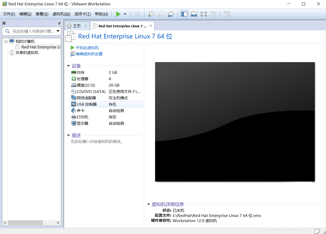Viewport: 326px width, 234px height.
Task: Click the 显示器 display device icon
Action: click(x=74, y=123)
